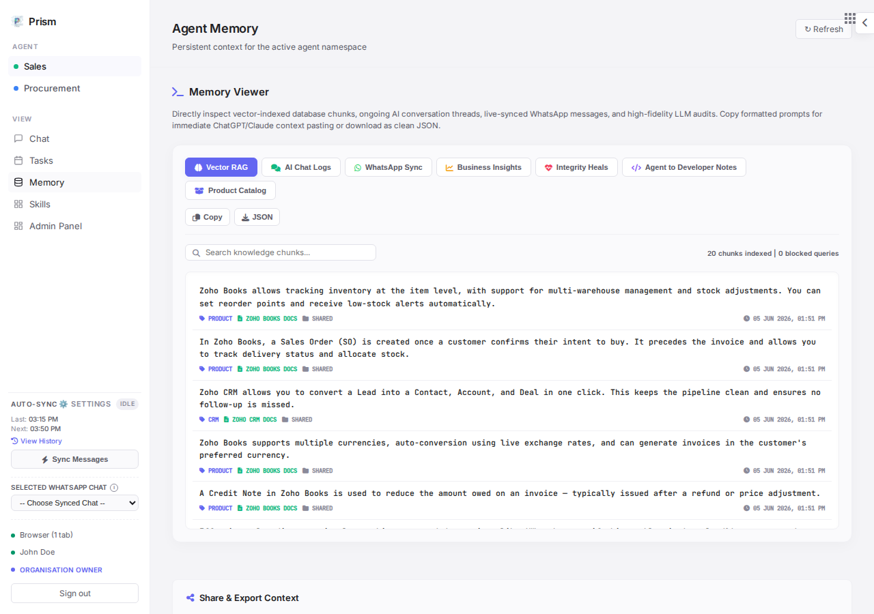
Task: Switch to the Product Catalog tab
Action: (x=230, y=190)
